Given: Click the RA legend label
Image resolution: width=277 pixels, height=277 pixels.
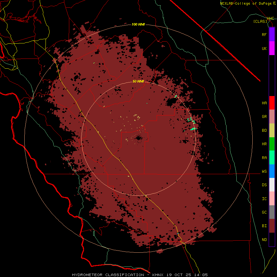Looking at the screenshot, I should click(x=264, y=158).
